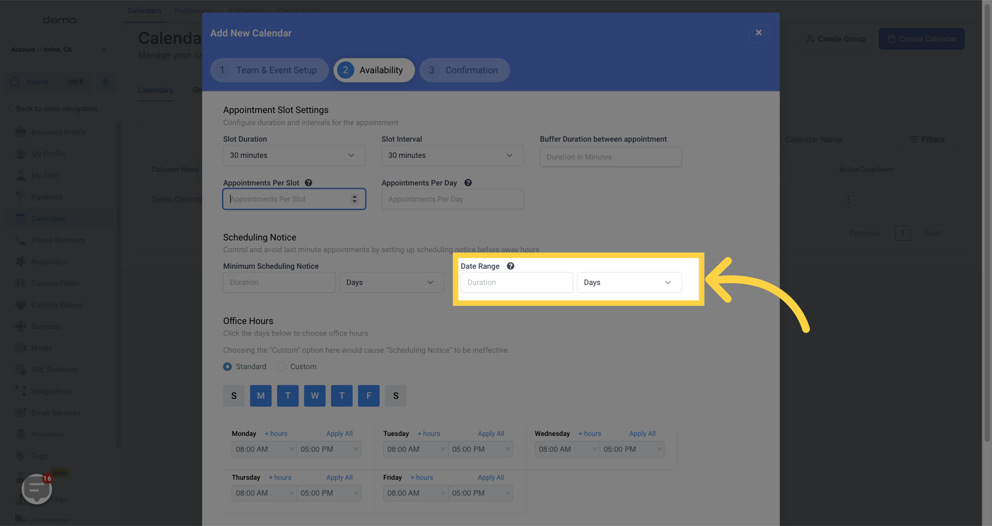The width and height of the screenshot is (992, 526).
Task: Click the Buffer Duration in Minutes field
Action: (610, 157)
